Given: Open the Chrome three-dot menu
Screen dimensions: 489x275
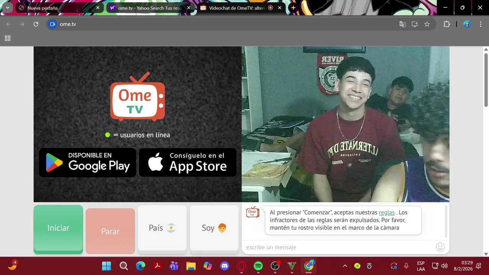Looking at the screenshot, I should click(480, 24).
